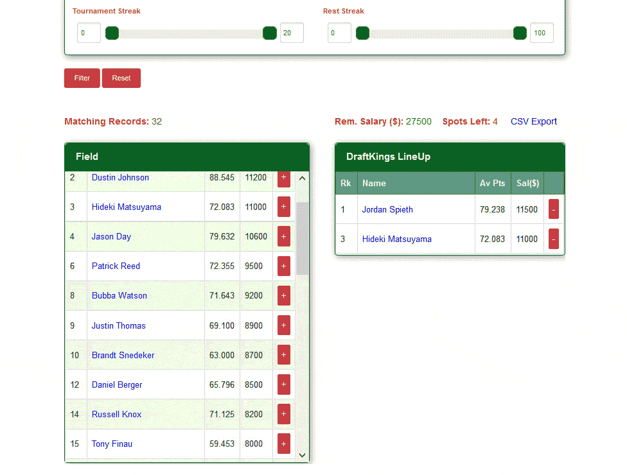This screenshot has width=627, height=475.
Task: Click the Av Pts column header
Action: coord(493,183)
